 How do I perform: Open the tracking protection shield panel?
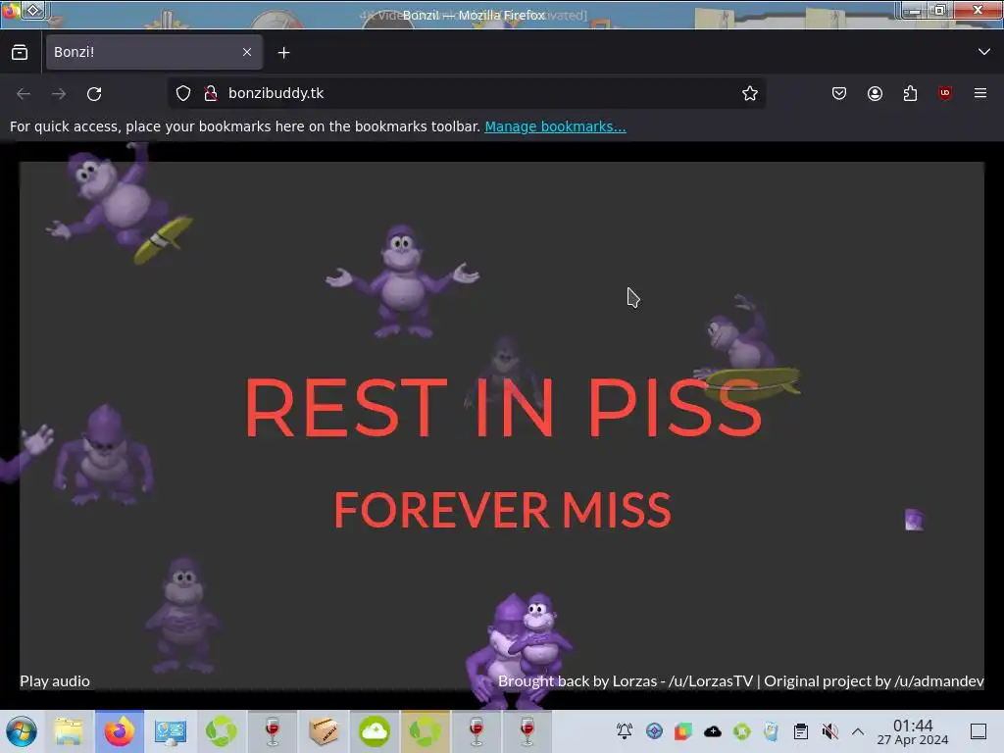click(183, 93)
